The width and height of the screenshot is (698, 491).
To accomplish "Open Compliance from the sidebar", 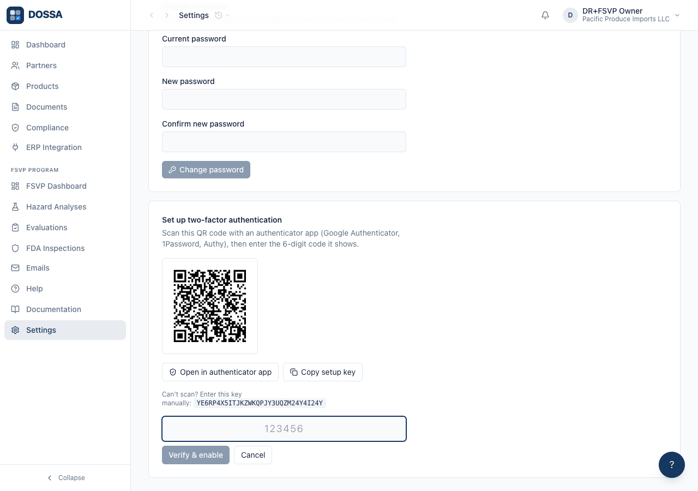I will coord(65,128).
